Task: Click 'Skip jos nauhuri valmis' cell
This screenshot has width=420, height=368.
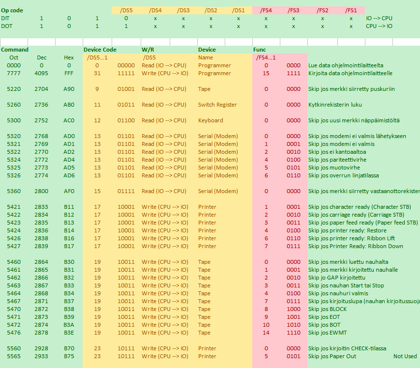Action: click(x=338, y=294)
